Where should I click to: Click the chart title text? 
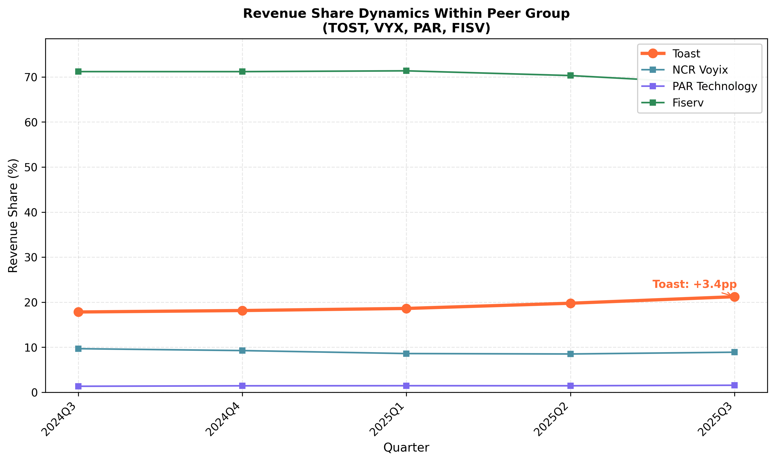tap(406, 21)
